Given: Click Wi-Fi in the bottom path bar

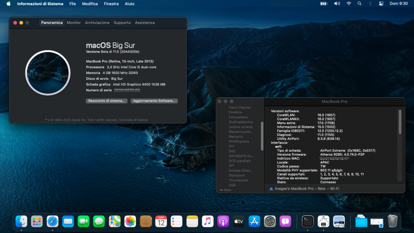Looking at the screenshot, I should (x=335, y=189).
